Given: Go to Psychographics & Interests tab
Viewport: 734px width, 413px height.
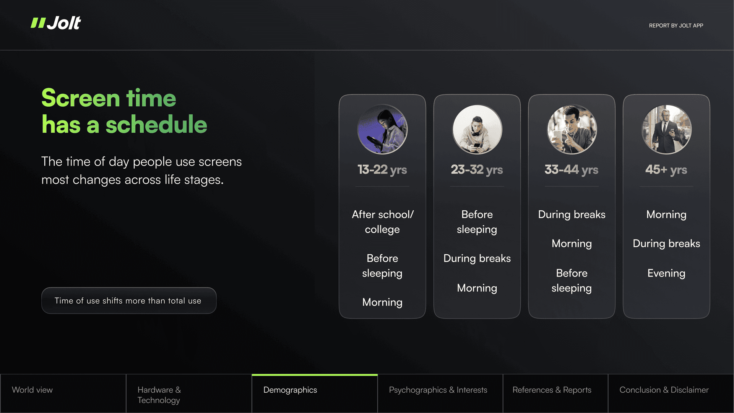Looking at the screenshot, I should tap(438, 390).
